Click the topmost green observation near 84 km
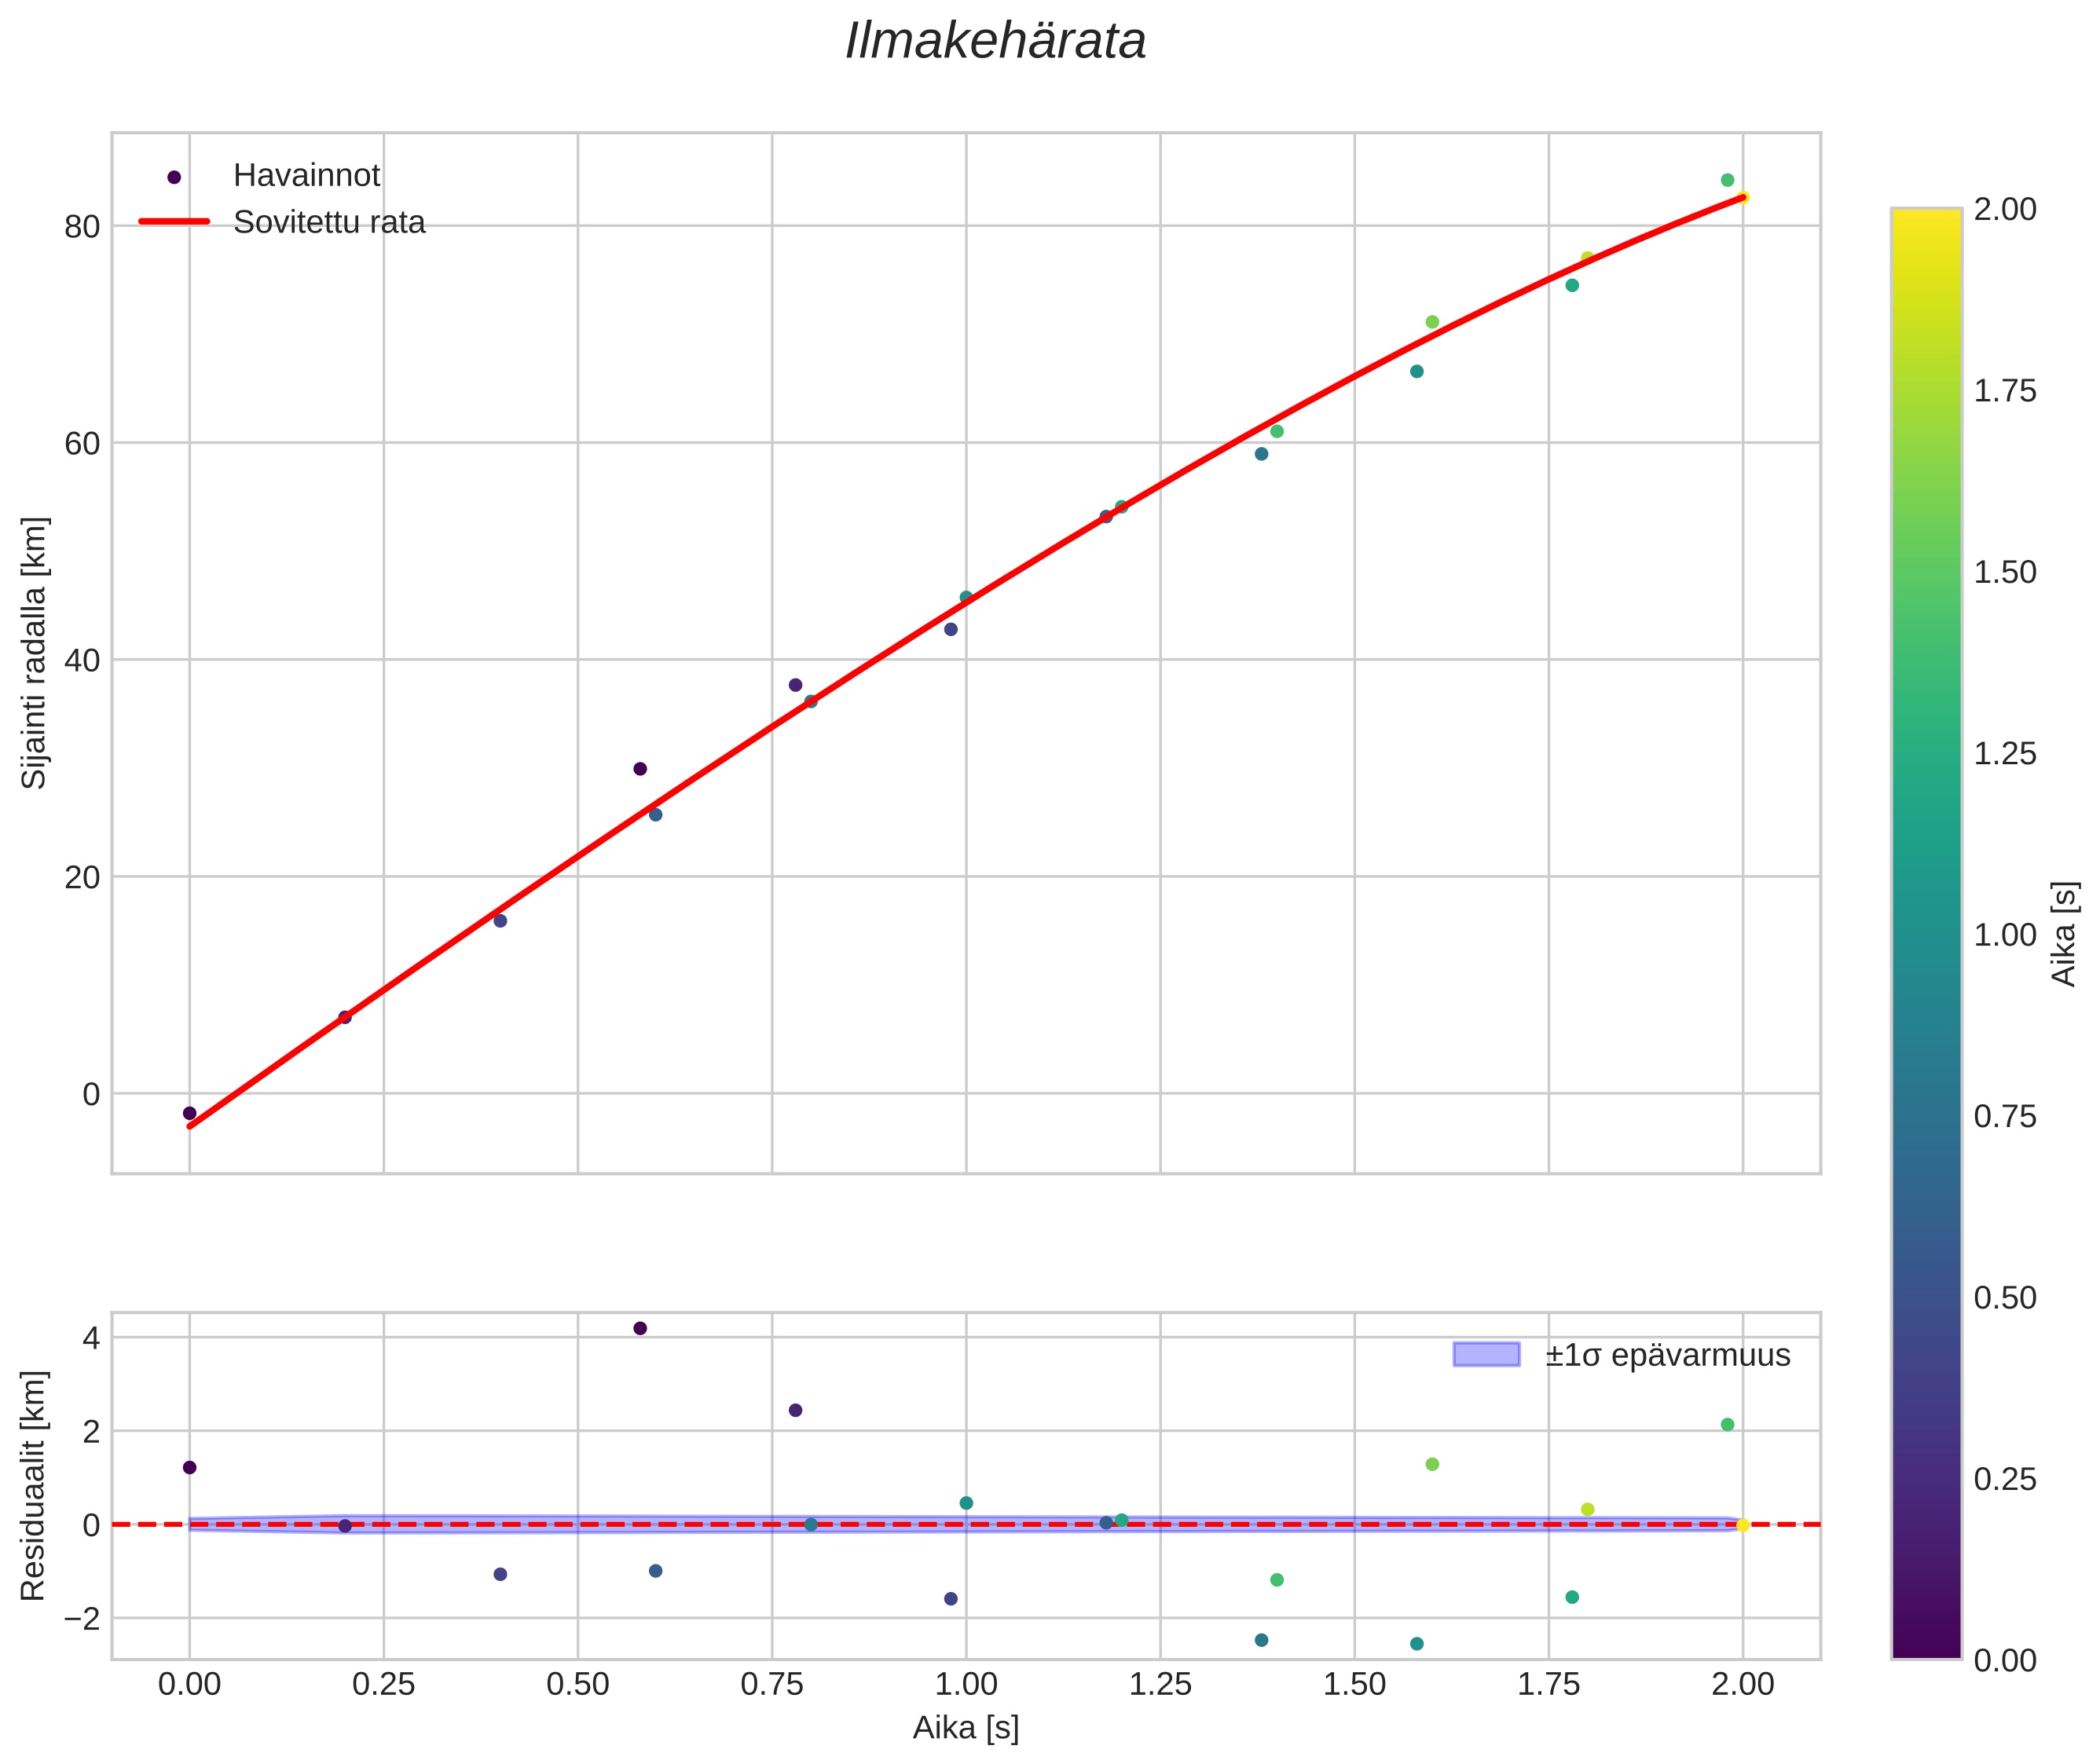The image size is (2100, 1764). click(1727, 180)
